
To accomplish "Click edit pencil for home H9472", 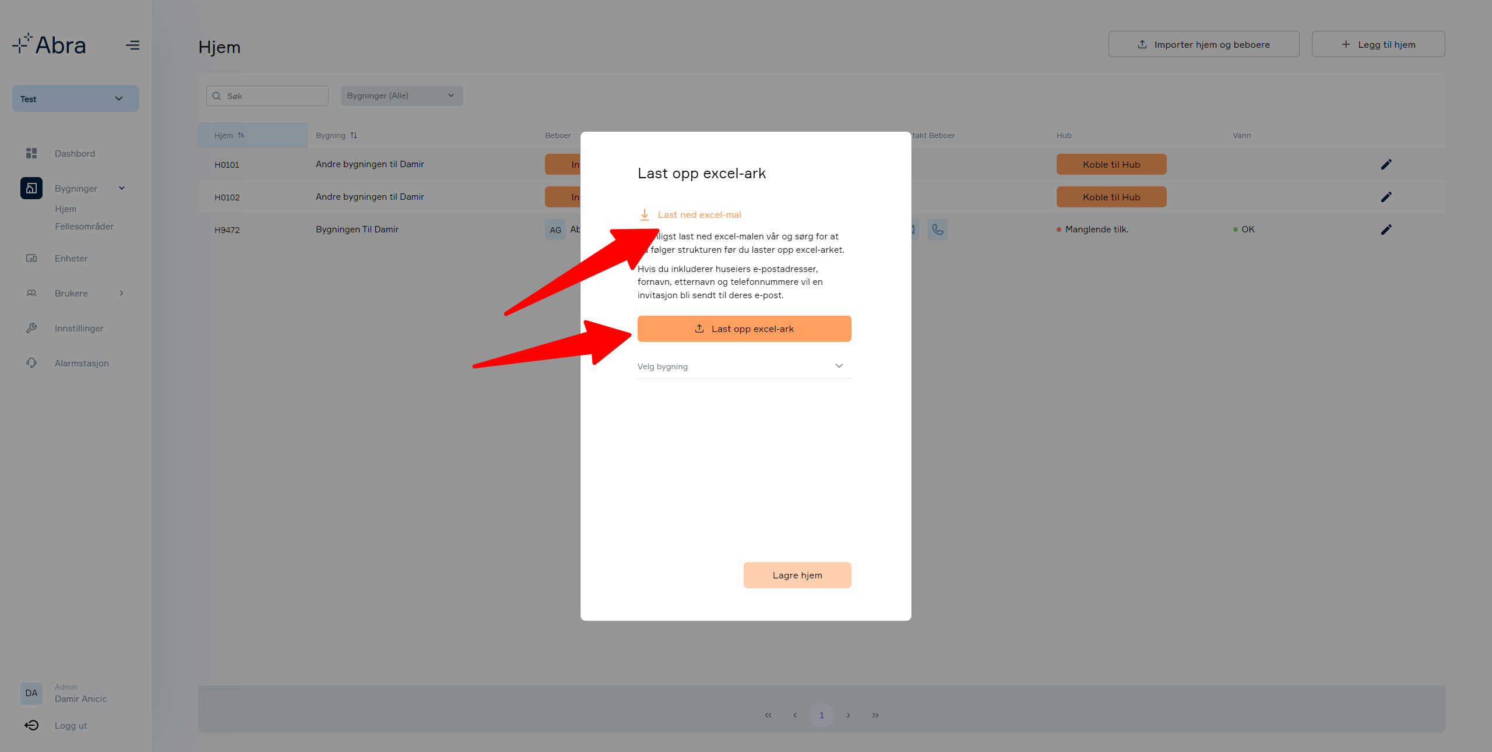I will tap(1387, 230).
